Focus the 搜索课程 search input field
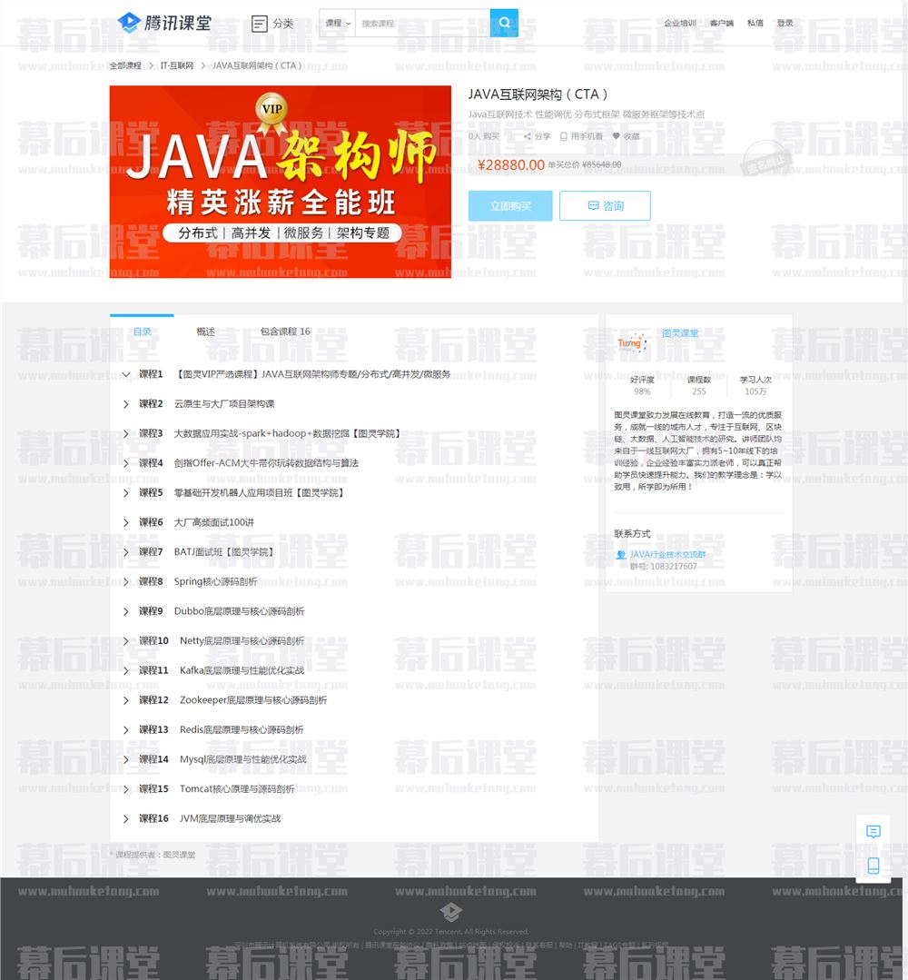 pos(422,23)
